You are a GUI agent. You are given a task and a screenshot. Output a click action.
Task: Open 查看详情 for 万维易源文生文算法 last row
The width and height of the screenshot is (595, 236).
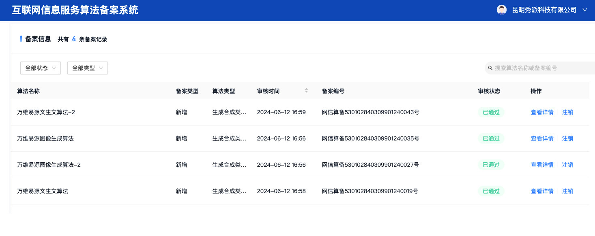click(542, 191)
